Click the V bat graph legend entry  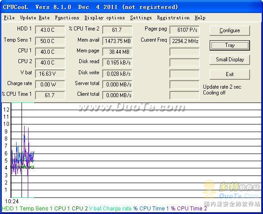[95, 209]
